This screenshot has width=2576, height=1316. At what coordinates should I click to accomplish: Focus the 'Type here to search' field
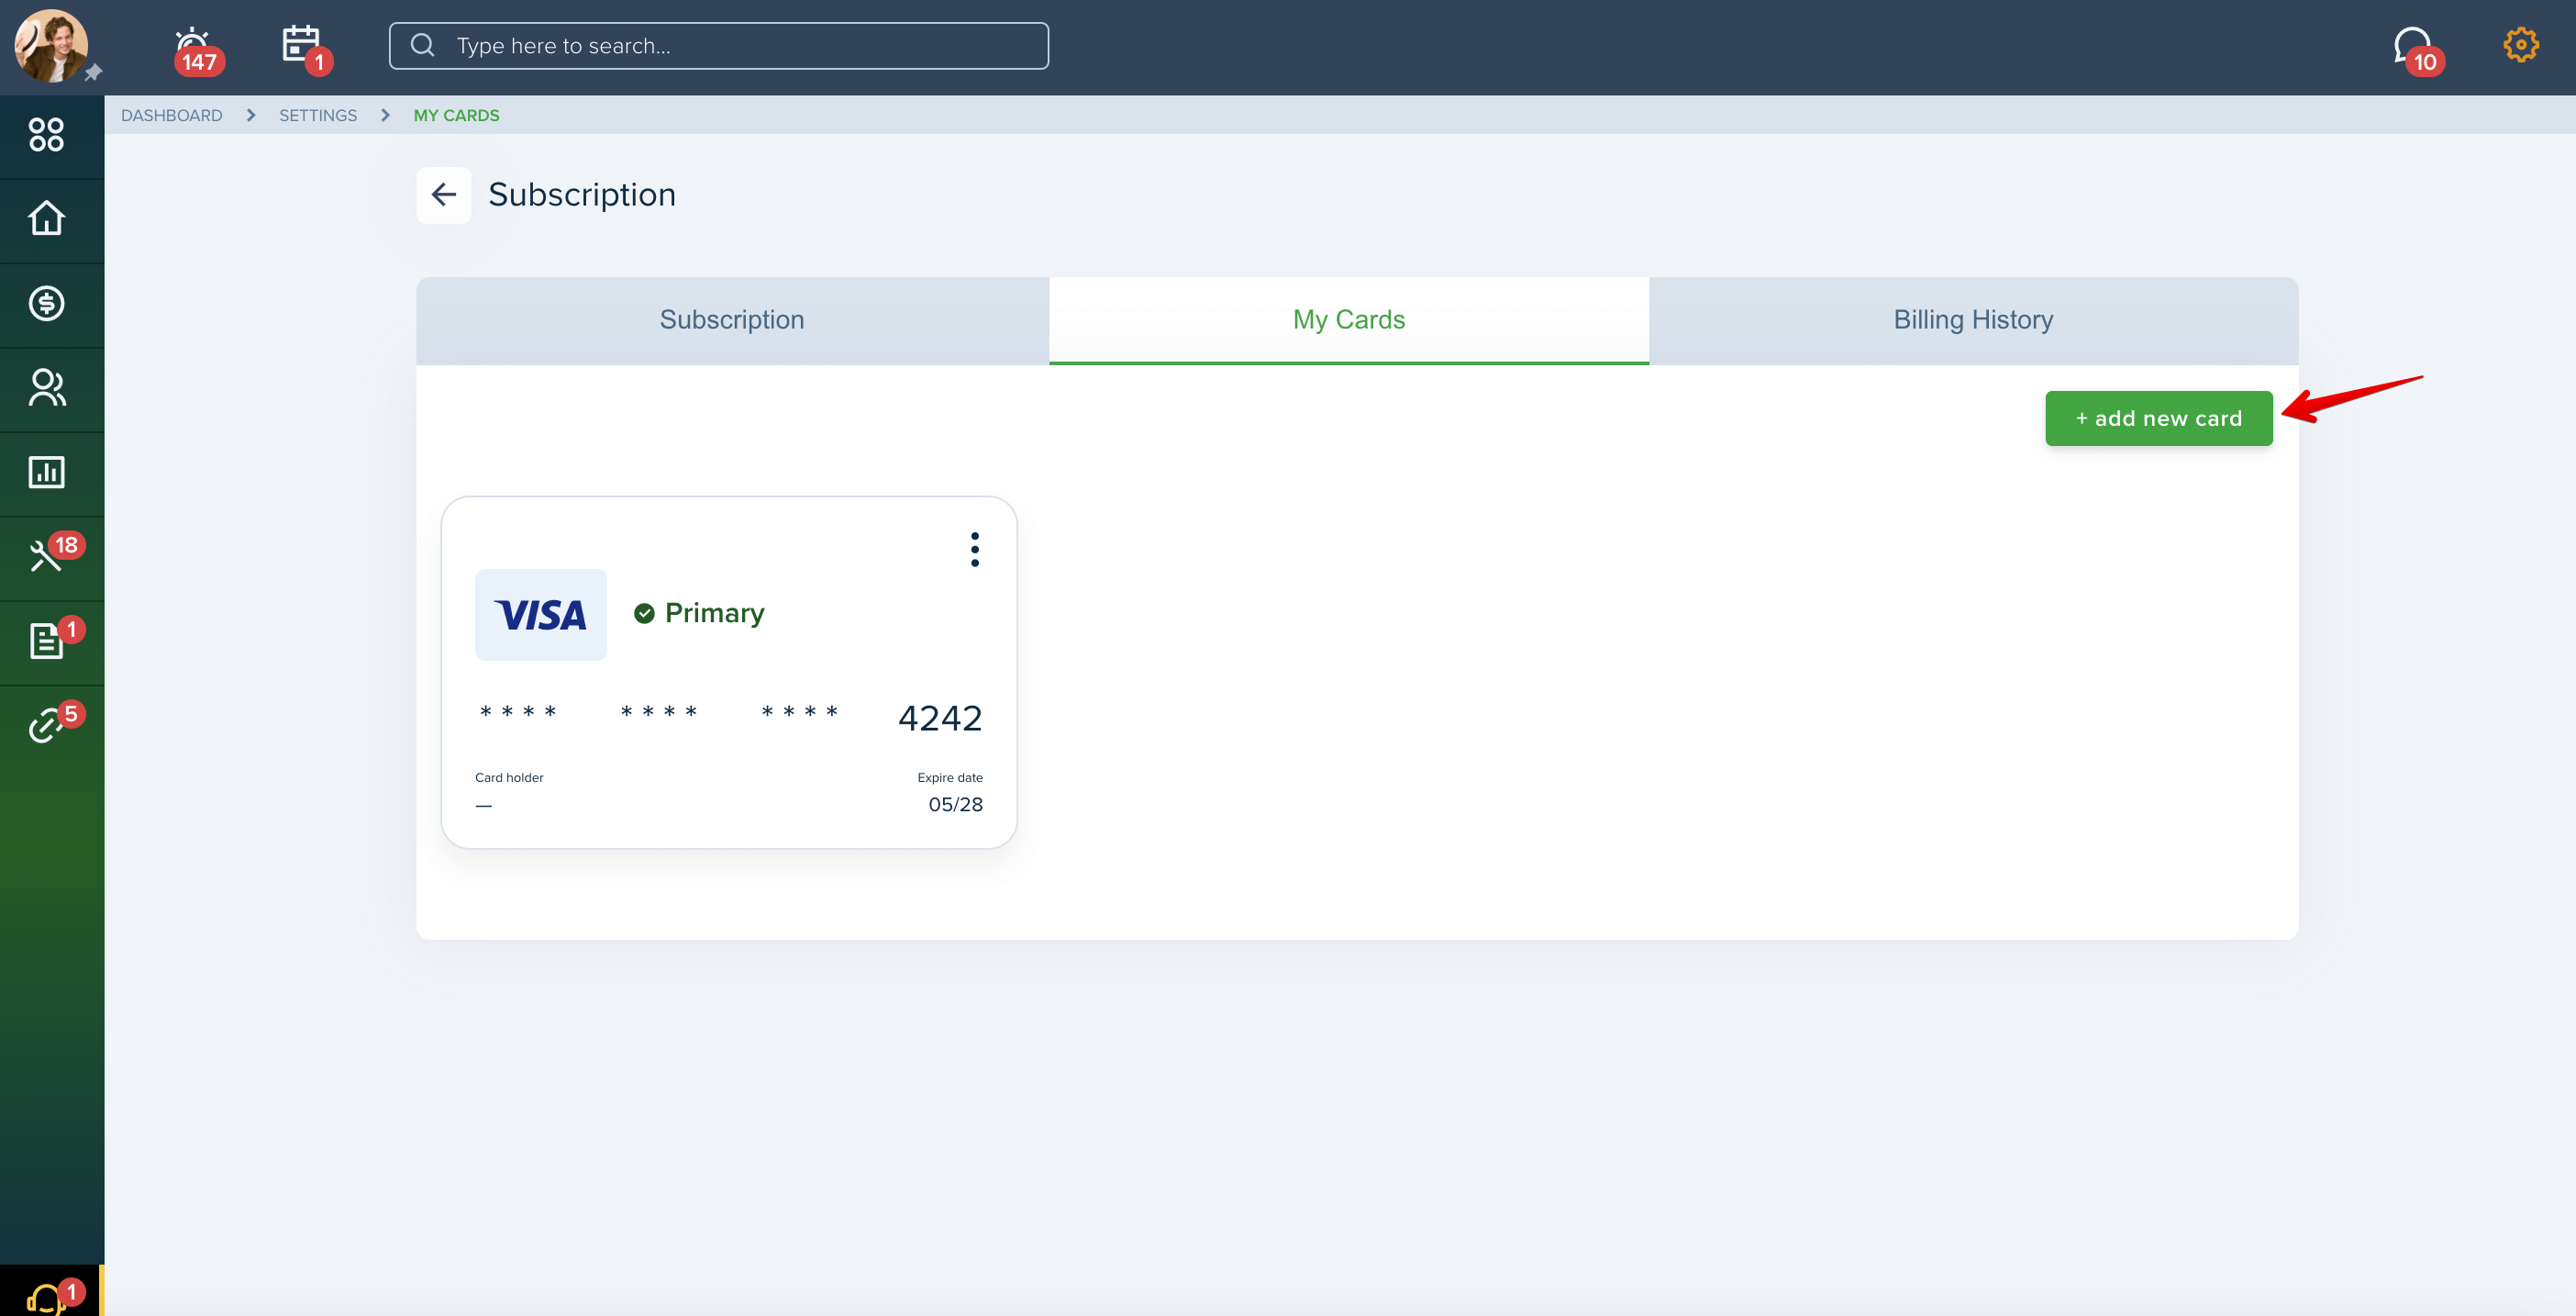click(x=718, y=46)
